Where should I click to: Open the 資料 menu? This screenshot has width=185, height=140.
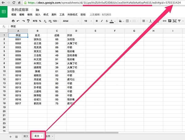[x=54, y=14]
